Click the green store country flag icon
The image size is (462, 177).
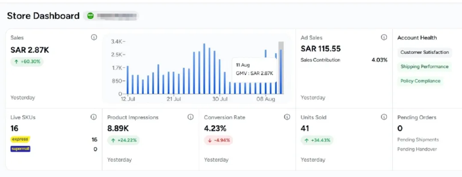coord(90,16)
